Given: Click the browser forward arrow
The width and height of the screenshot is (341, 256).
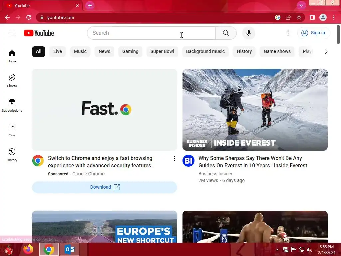Looking at the screenshot, I should [18, 17].
